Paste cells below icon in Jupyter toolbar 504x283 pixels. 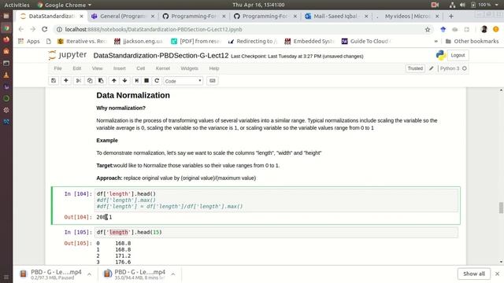click(101, 81)
